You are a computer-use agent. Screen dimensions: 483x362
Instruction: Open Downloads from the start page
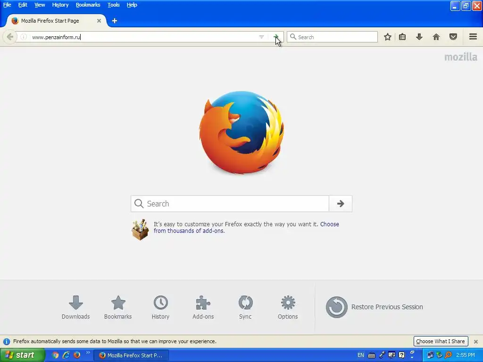pos(75,307)
